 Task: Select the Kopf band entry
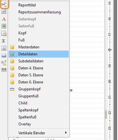pyautogui.click(x=39, y=33)
